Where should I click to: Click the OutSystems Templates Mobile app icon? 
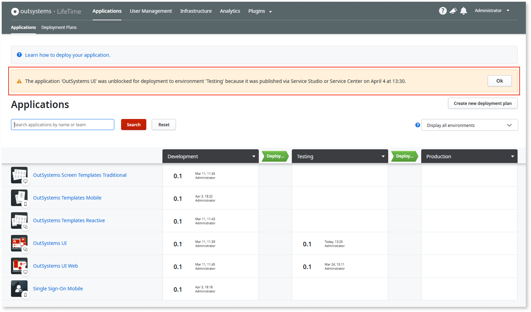click(19, 198)
